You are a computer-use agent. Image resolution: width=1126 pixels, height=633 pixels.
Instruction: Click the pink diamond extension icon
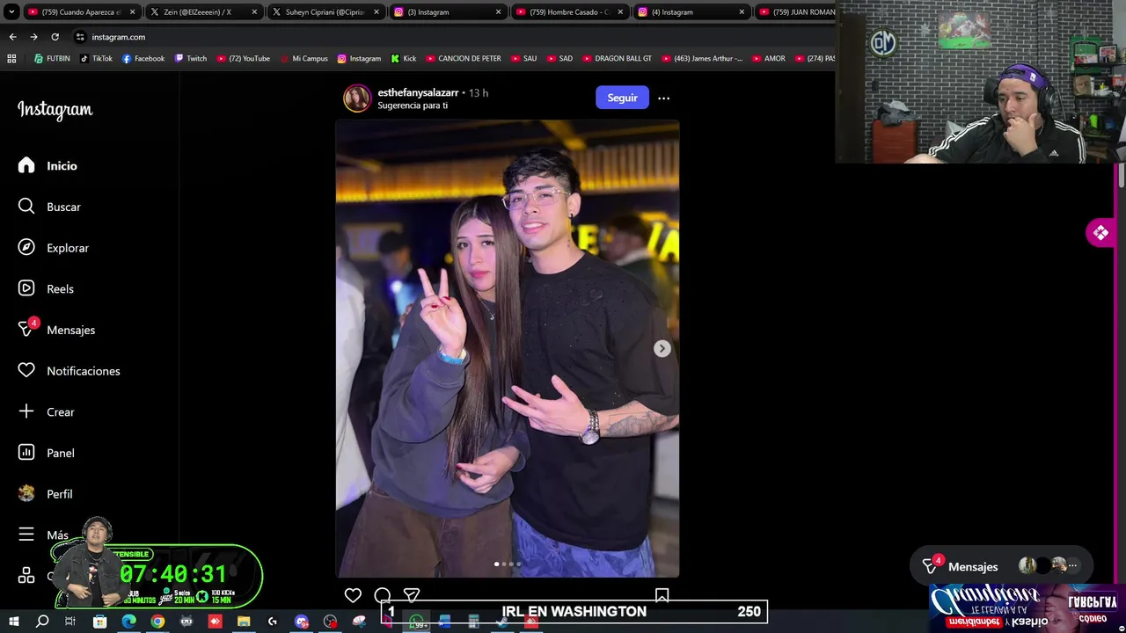click(1100, 233)
